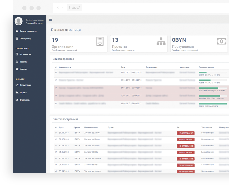Click Хостинг за Июнь entry
Image resolution: width=229 pixels, height=185 pixels.
click(92, 145)
